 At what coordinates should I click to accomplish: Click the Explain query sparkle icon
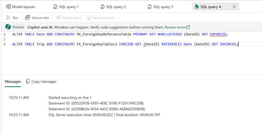click(58, 18)
